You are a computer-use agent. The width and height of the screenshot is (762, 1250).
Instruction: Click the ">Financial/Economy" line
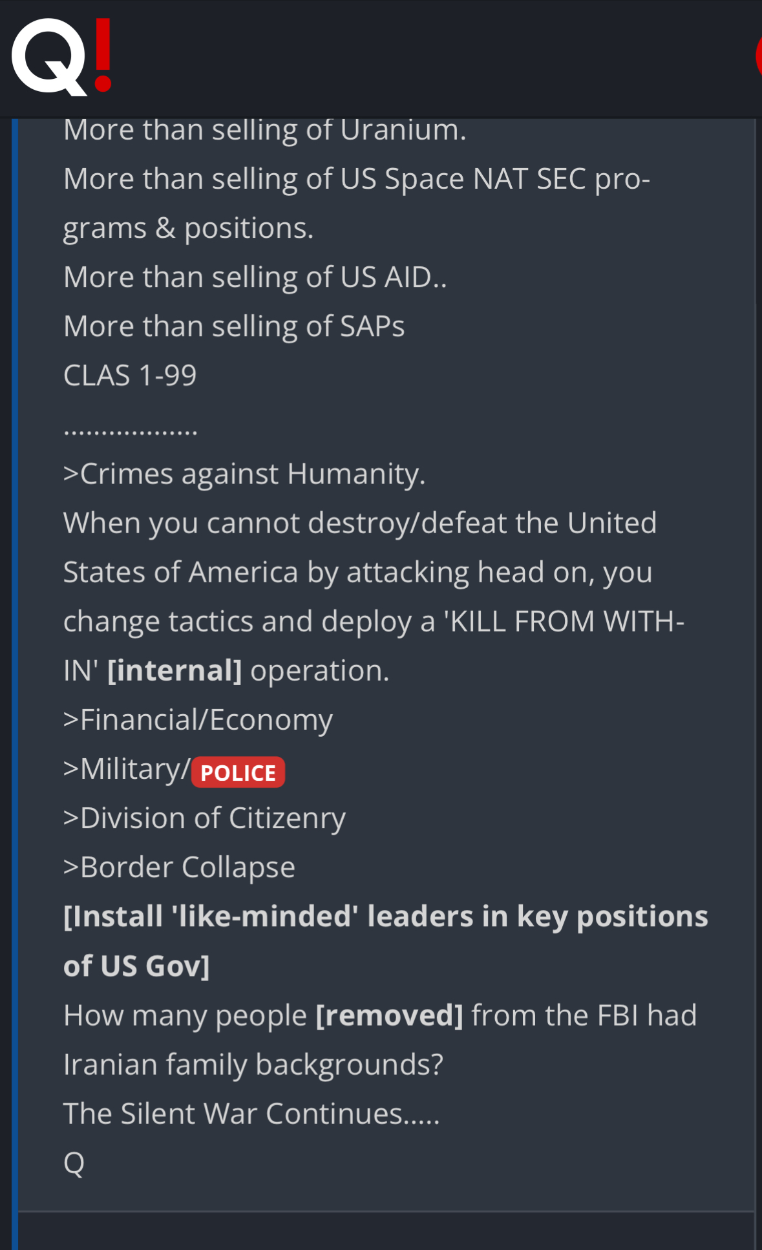pos(198,720)
